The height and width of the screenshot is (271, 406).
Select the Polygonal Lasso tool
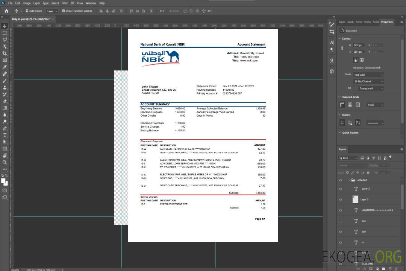click(5, 40)
